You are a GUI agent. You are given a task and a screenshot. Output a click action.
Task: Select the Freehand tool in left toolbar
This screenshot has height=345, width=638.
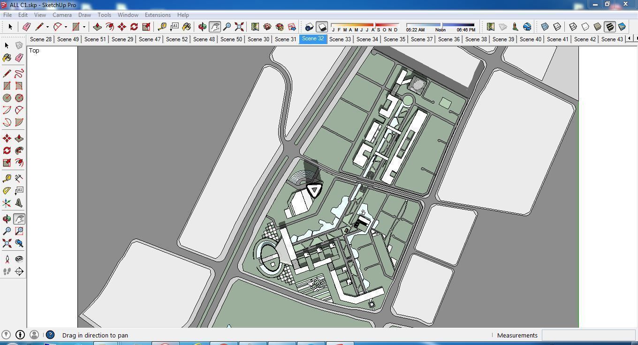click(19, 74)
